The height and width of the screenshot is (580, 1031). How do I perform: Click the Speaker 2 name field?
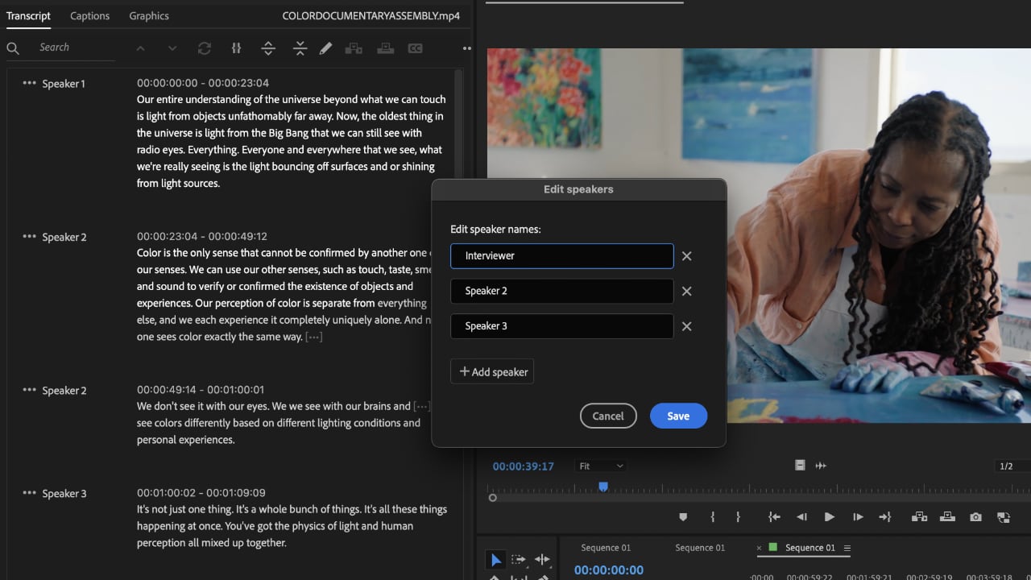pyautogui.click(x=561, y=291)
